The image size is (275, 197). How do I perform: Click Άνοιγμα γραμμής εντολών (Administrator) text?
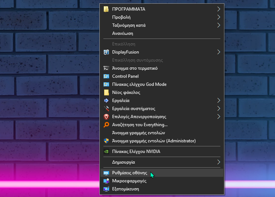click(154, 141)
